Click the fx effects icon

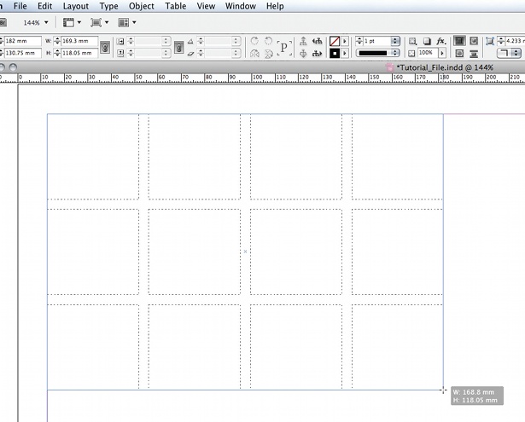tap(441, 41)
